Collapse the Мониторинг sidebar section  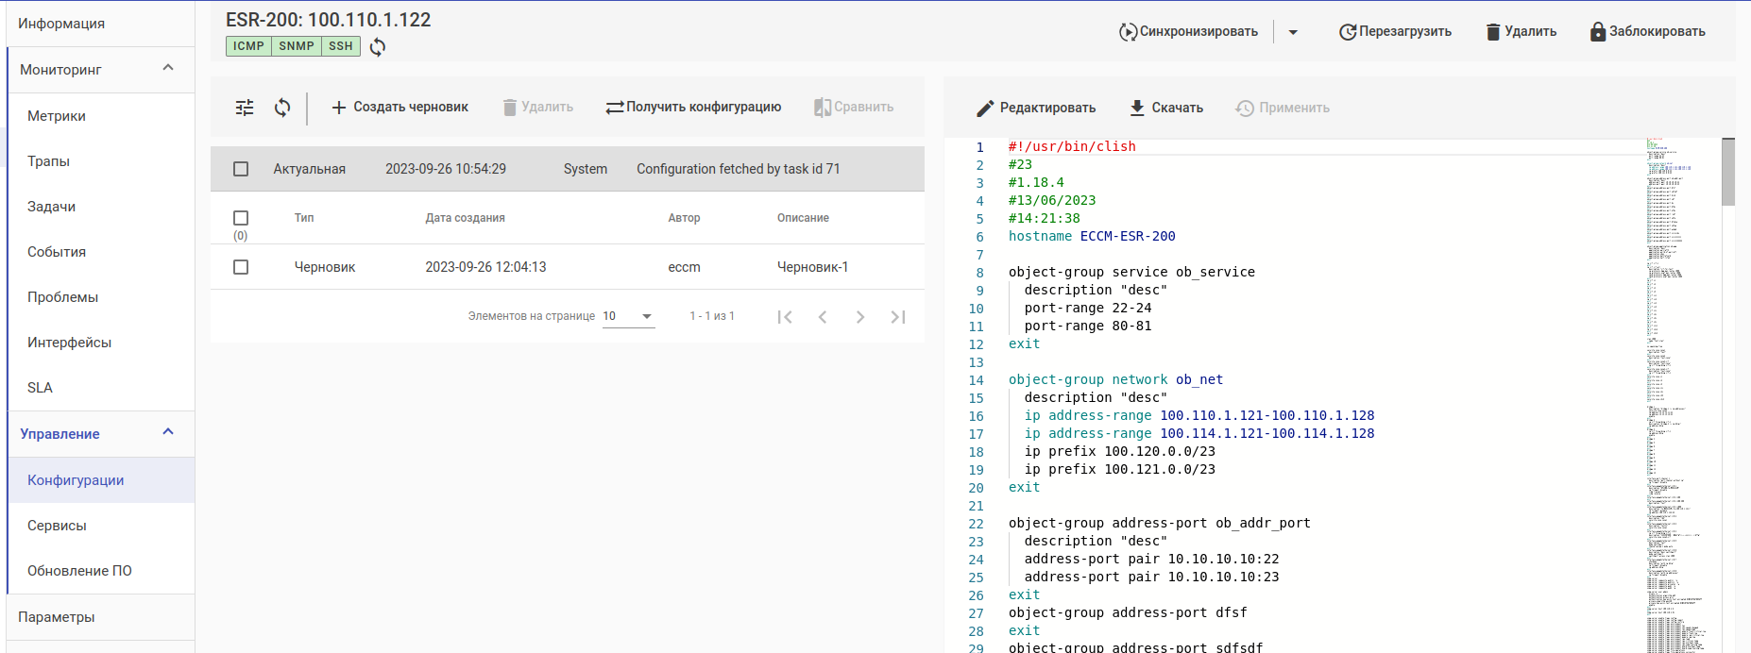click(x=168, y=68)
